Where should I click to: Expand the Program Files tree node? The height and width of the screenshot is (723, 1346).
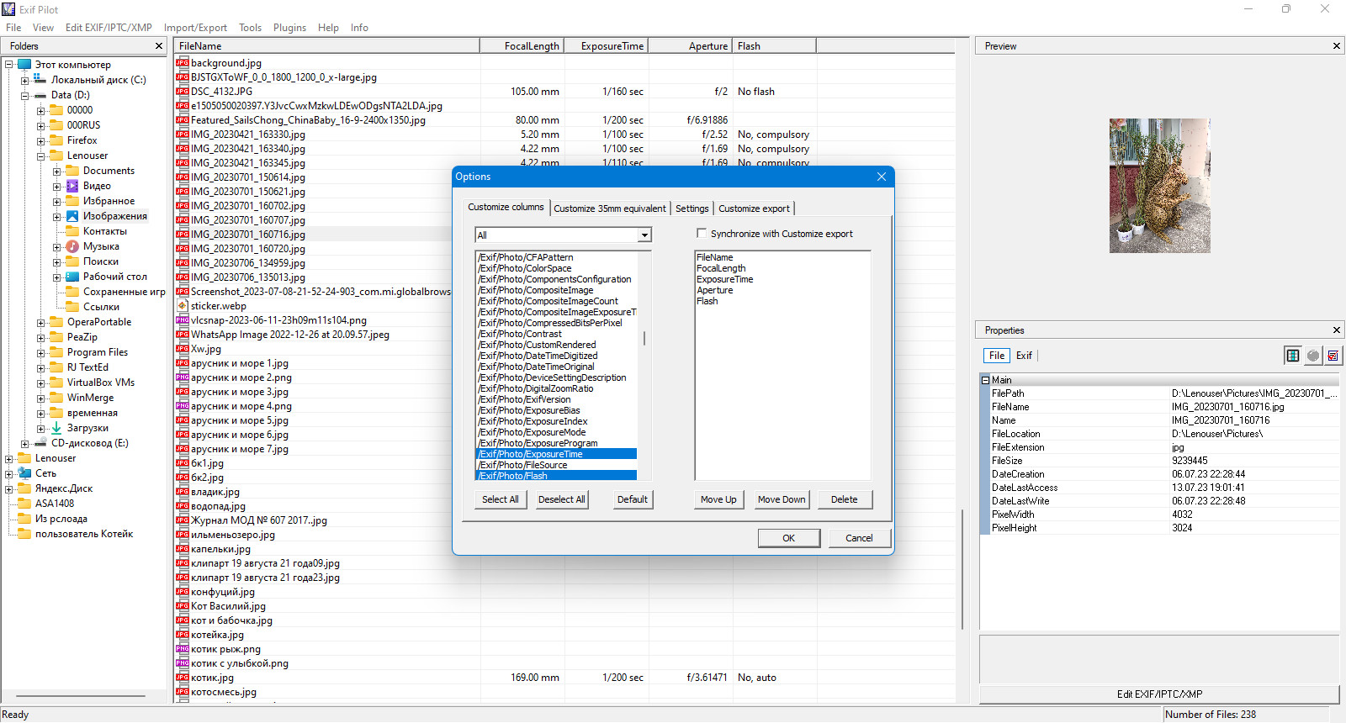coord(40,352)
